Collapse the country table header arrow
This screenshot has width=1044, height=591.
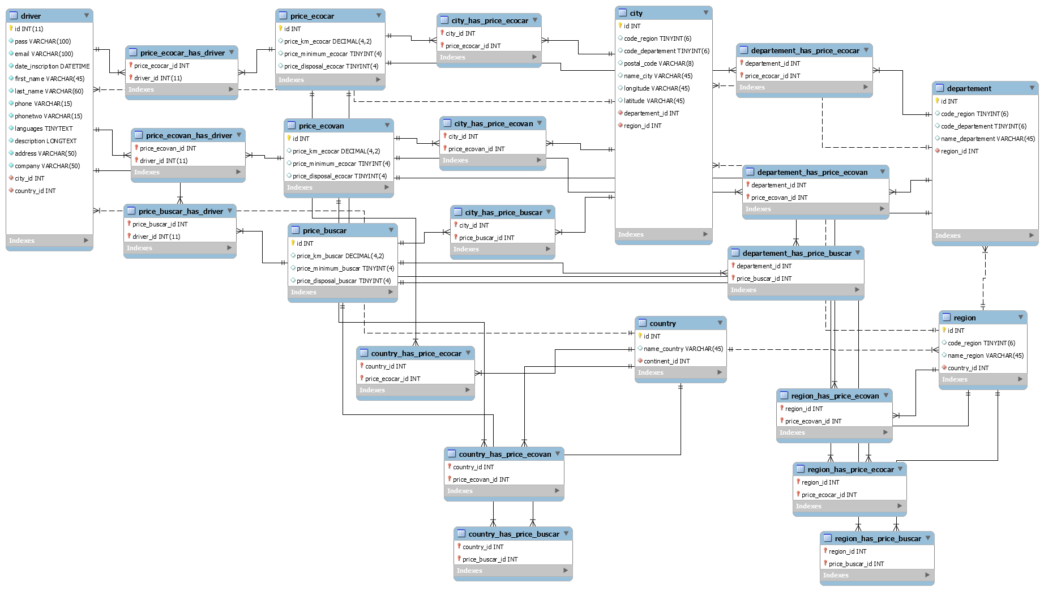click(x=720, y=323)
